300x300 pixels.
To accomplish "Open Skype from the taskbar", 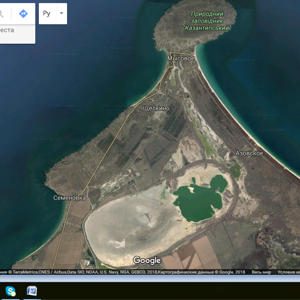I will [10, 291].
